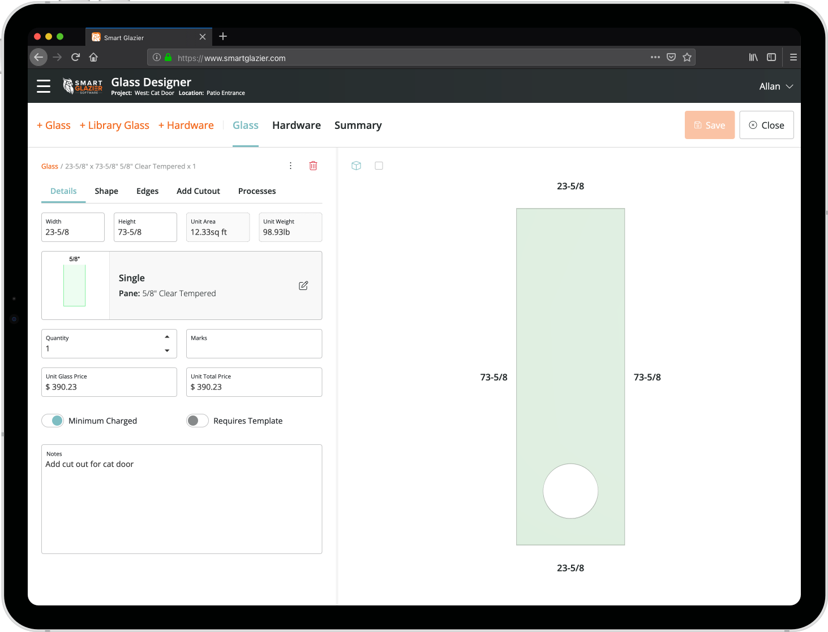This screenshot has width=828, height=632.
Task: Click the Unit Total Price field
Action: pyautogui.click(x=254, y=382)
